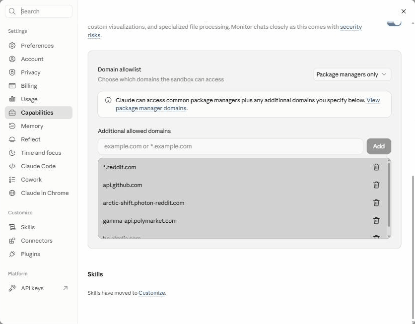Screen dimensions: 415x324
Task: Open the Package managers only dropdown
Action: (352, 74)
